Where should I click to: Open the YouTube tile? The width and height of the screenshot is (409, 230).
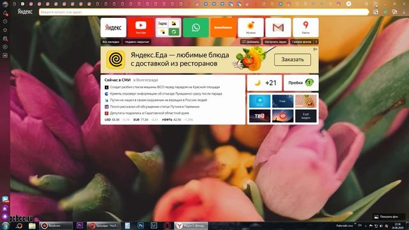pyautogui.click(x=141, y=27)
